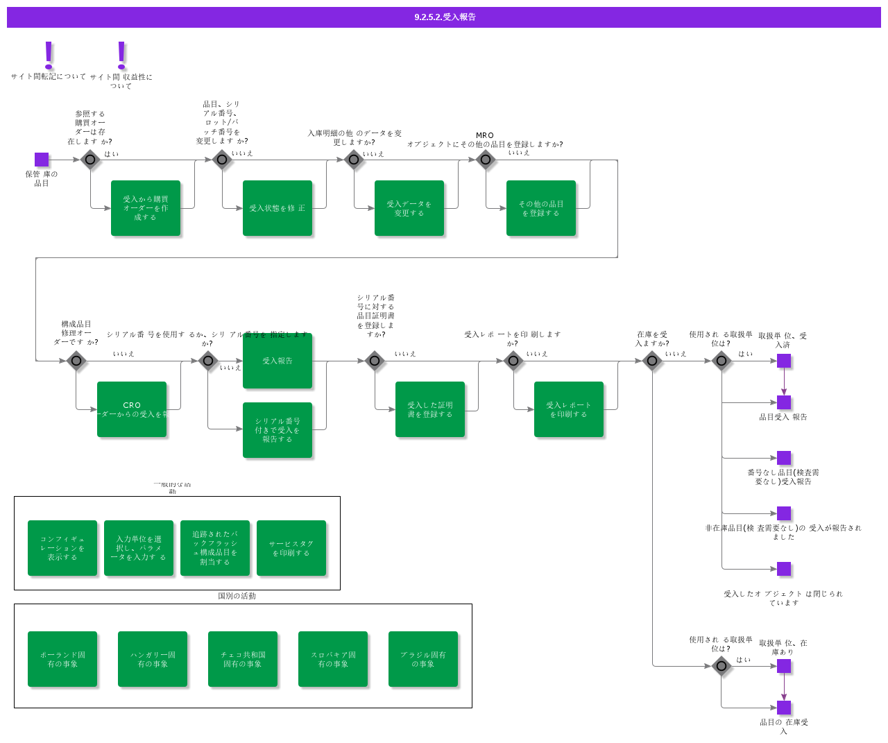Select end event 品目受入報告
The image size is (888, 743).
(784, 402)
